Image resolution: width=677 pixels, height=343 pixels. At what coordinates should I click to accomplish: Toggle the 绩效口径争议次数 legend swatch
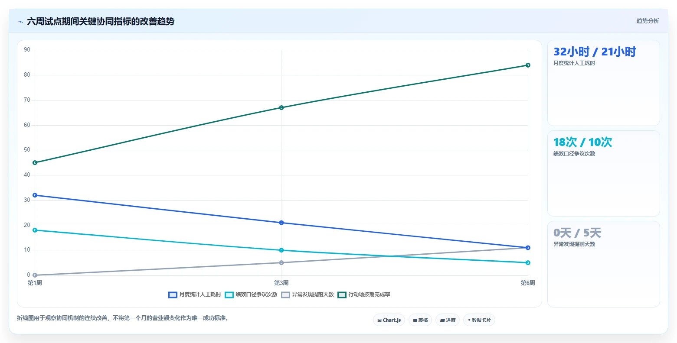229,295
